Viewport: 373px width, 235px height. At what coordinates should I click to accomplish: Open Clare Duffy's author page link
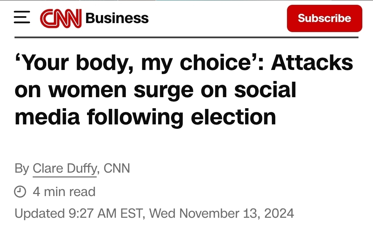click(x=65, y=169)
